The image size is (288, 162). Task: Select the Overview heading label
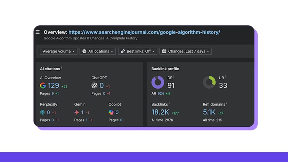[55, 32]
